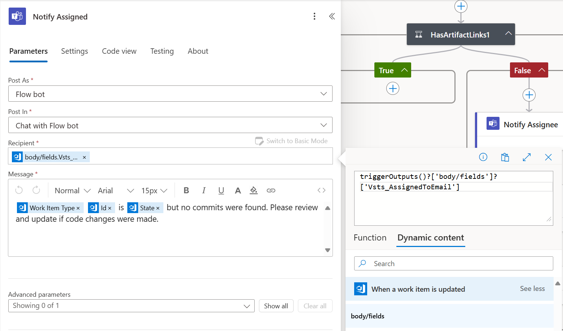The image size is (563, 331).
Task: Click See less for work item outputs
Action: pos(532,288)
